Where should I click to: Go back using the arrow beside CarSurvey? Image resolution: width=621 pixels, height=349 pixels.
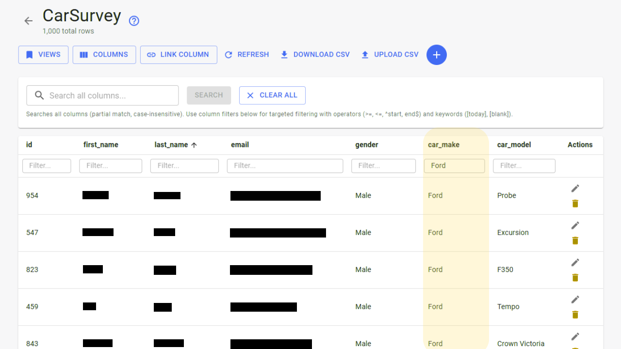(x=29, y=21)
